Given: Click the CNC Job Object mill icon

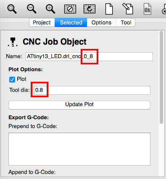Looking at the screenshot, I should click(13, 42).
